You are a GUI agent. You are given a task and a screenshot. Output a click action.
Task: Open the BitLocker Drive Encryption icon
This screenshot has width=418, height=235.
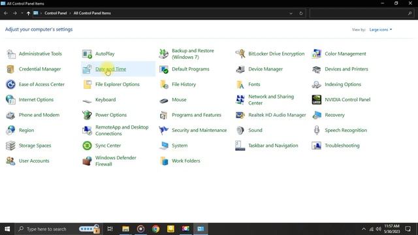click(240, 54)
